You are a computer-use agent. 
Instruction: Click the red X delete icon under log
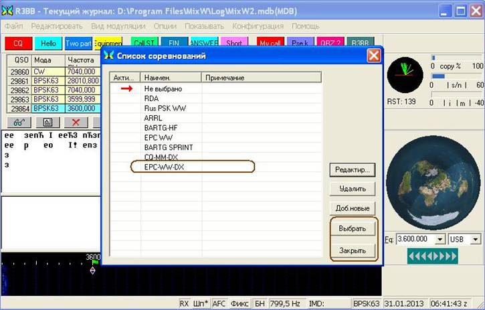(x=76, y=123)
